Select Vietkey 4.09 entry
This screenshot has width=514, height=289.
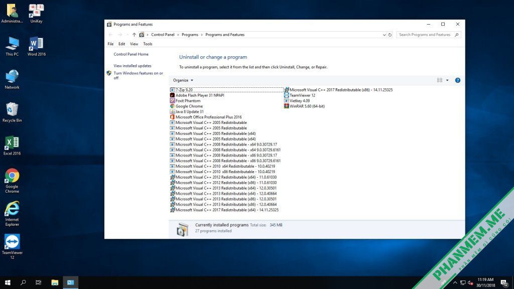click(297, 101)
